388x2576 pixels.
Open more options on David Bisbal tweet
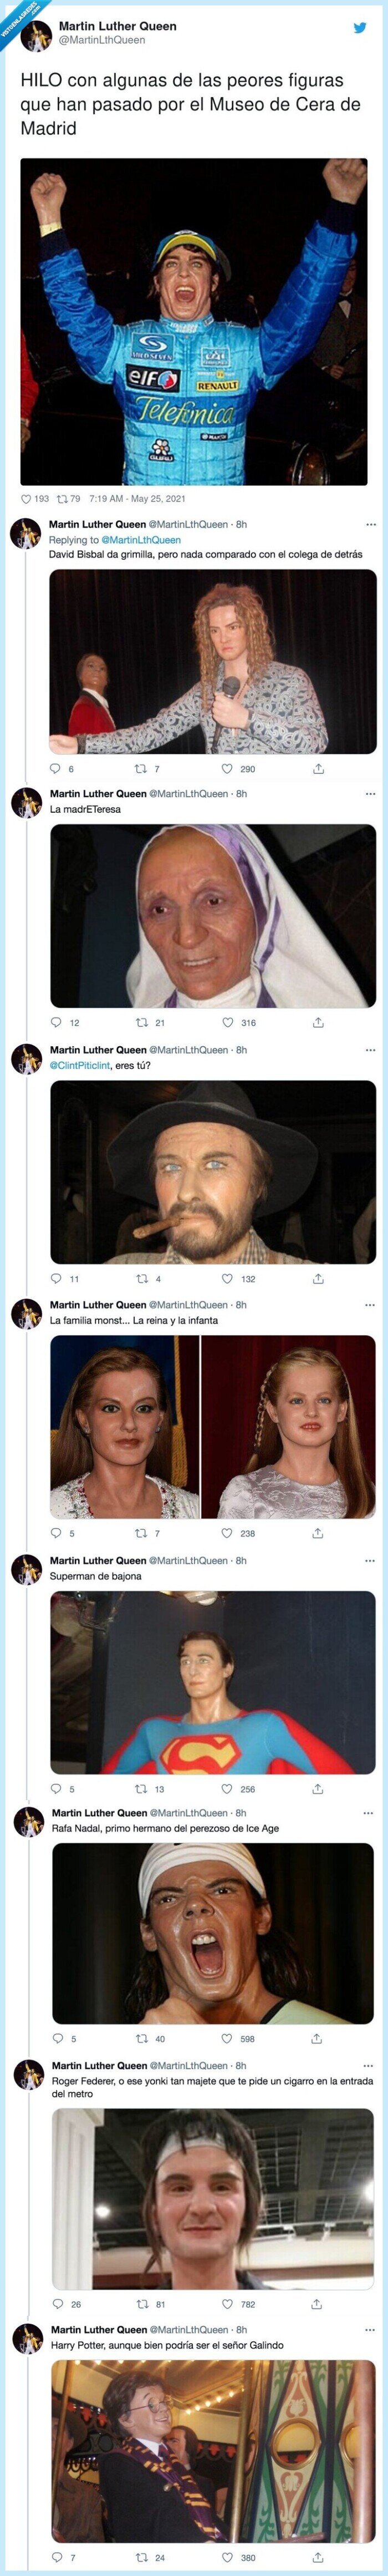click(371, 524)
